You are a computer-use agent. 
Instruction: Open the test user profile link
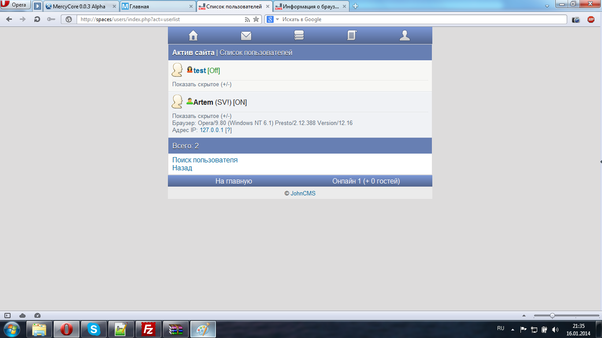click(x=200, y=70)
